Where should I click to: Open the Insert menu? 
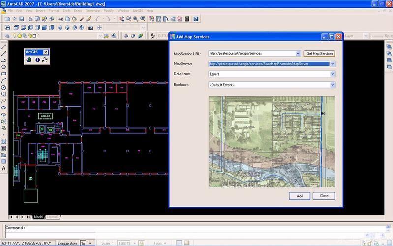tap(40, 11)
